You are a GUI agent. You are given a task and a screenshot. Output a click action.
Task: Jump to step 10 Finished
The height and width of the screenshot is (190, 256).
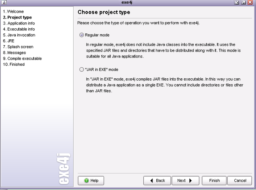tap(14, 65)
